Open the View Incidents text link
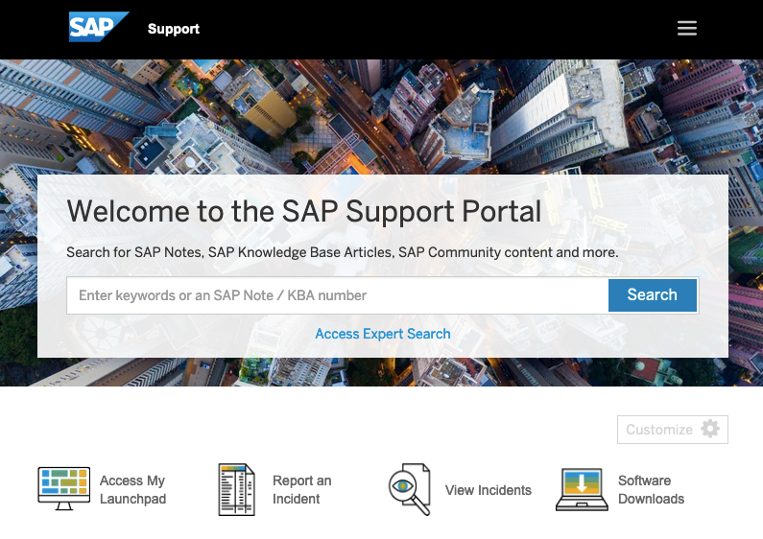Image resolution: width=763 pixels, height=539 pixels. (x=489, y=490)
